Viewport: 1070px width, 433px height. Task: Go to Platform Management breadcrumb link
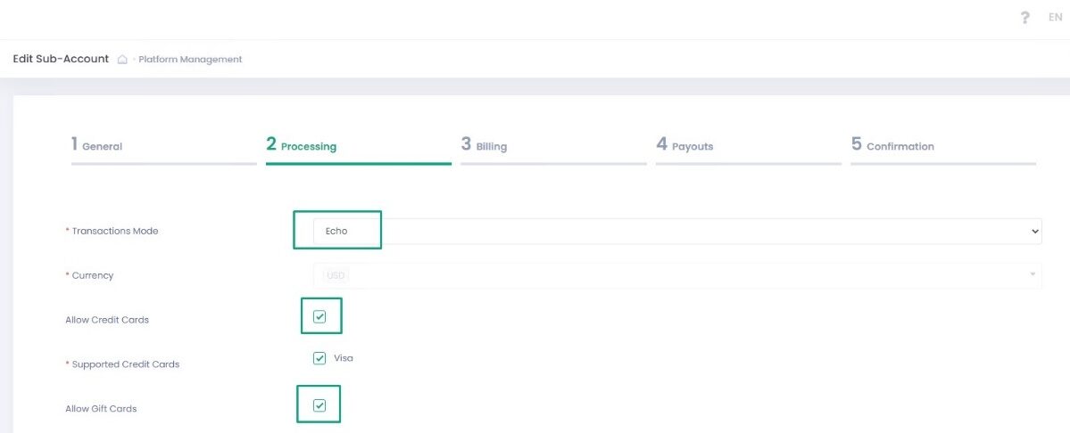click(x=190, y=60)
